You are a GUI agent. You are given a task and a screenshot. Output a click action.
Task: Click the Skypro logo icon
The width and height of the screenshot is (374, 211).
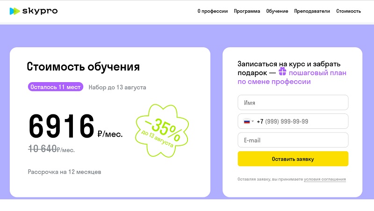point(14,11)
